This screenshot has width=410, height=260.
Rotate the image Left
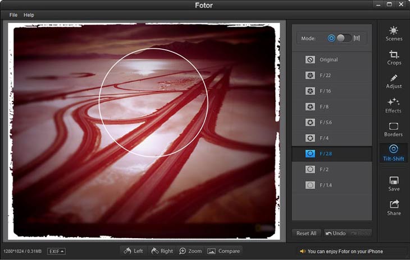[x=133, y=251]
